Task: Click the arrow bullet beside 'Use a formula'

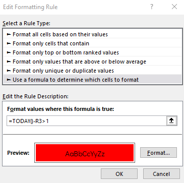Action: (x=9, y=80)
